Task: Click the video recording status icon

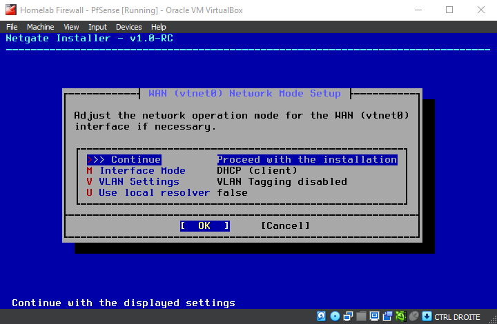Action: point(387,316)
